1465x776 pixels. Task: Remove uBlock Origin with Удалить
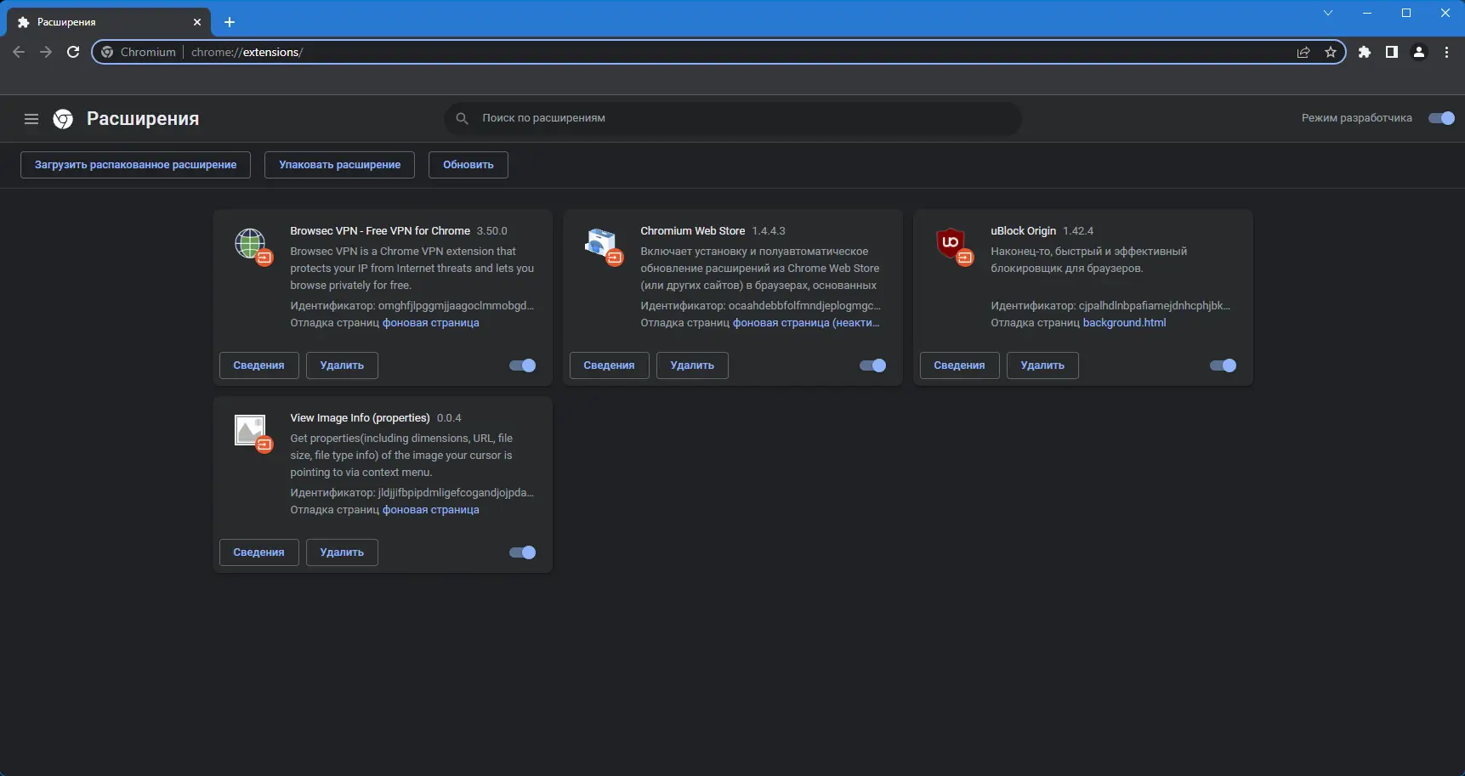[x=1042, y=365]
